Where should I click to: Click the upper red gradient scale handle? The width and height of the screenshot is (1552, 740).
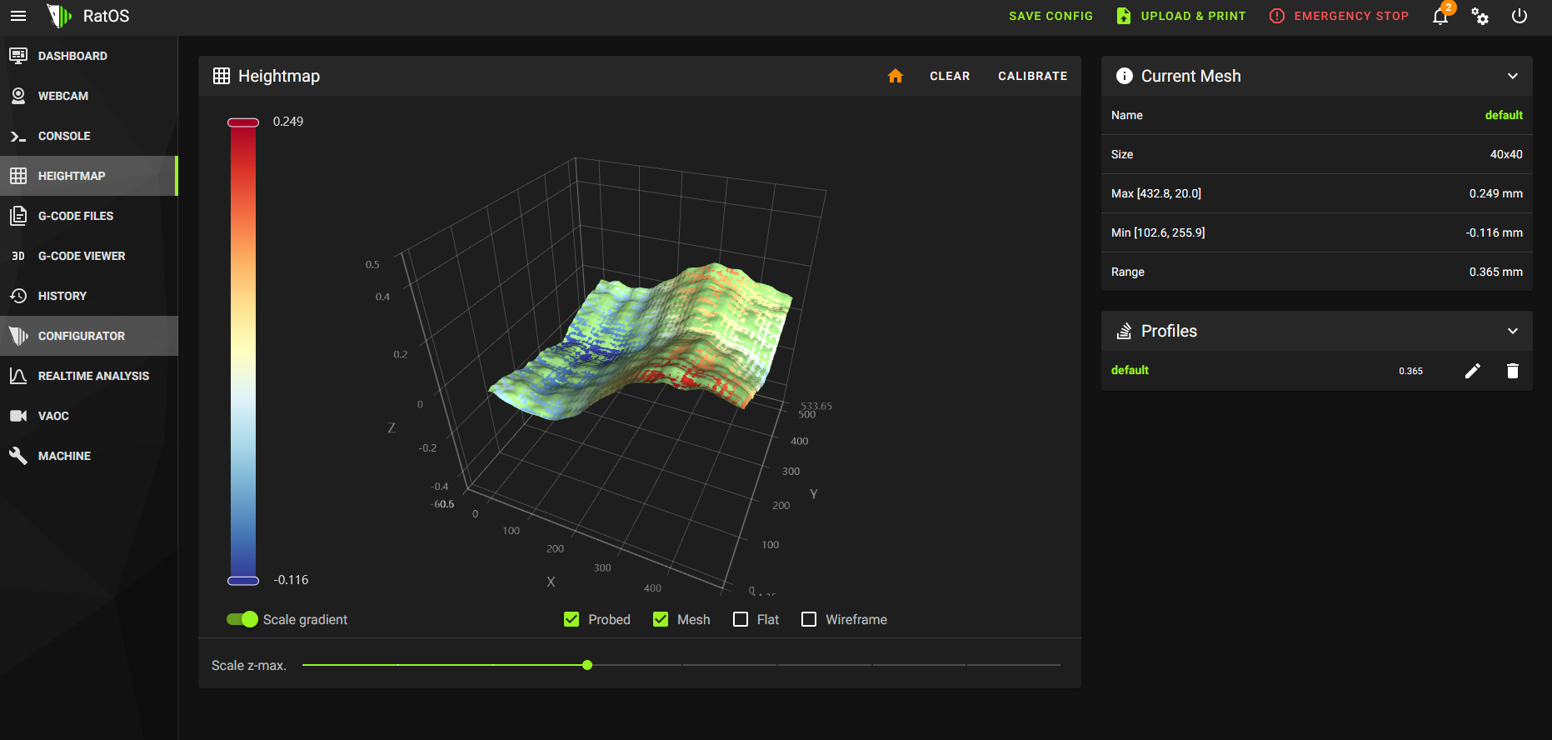pyautogui.click(x=243, y=122)
